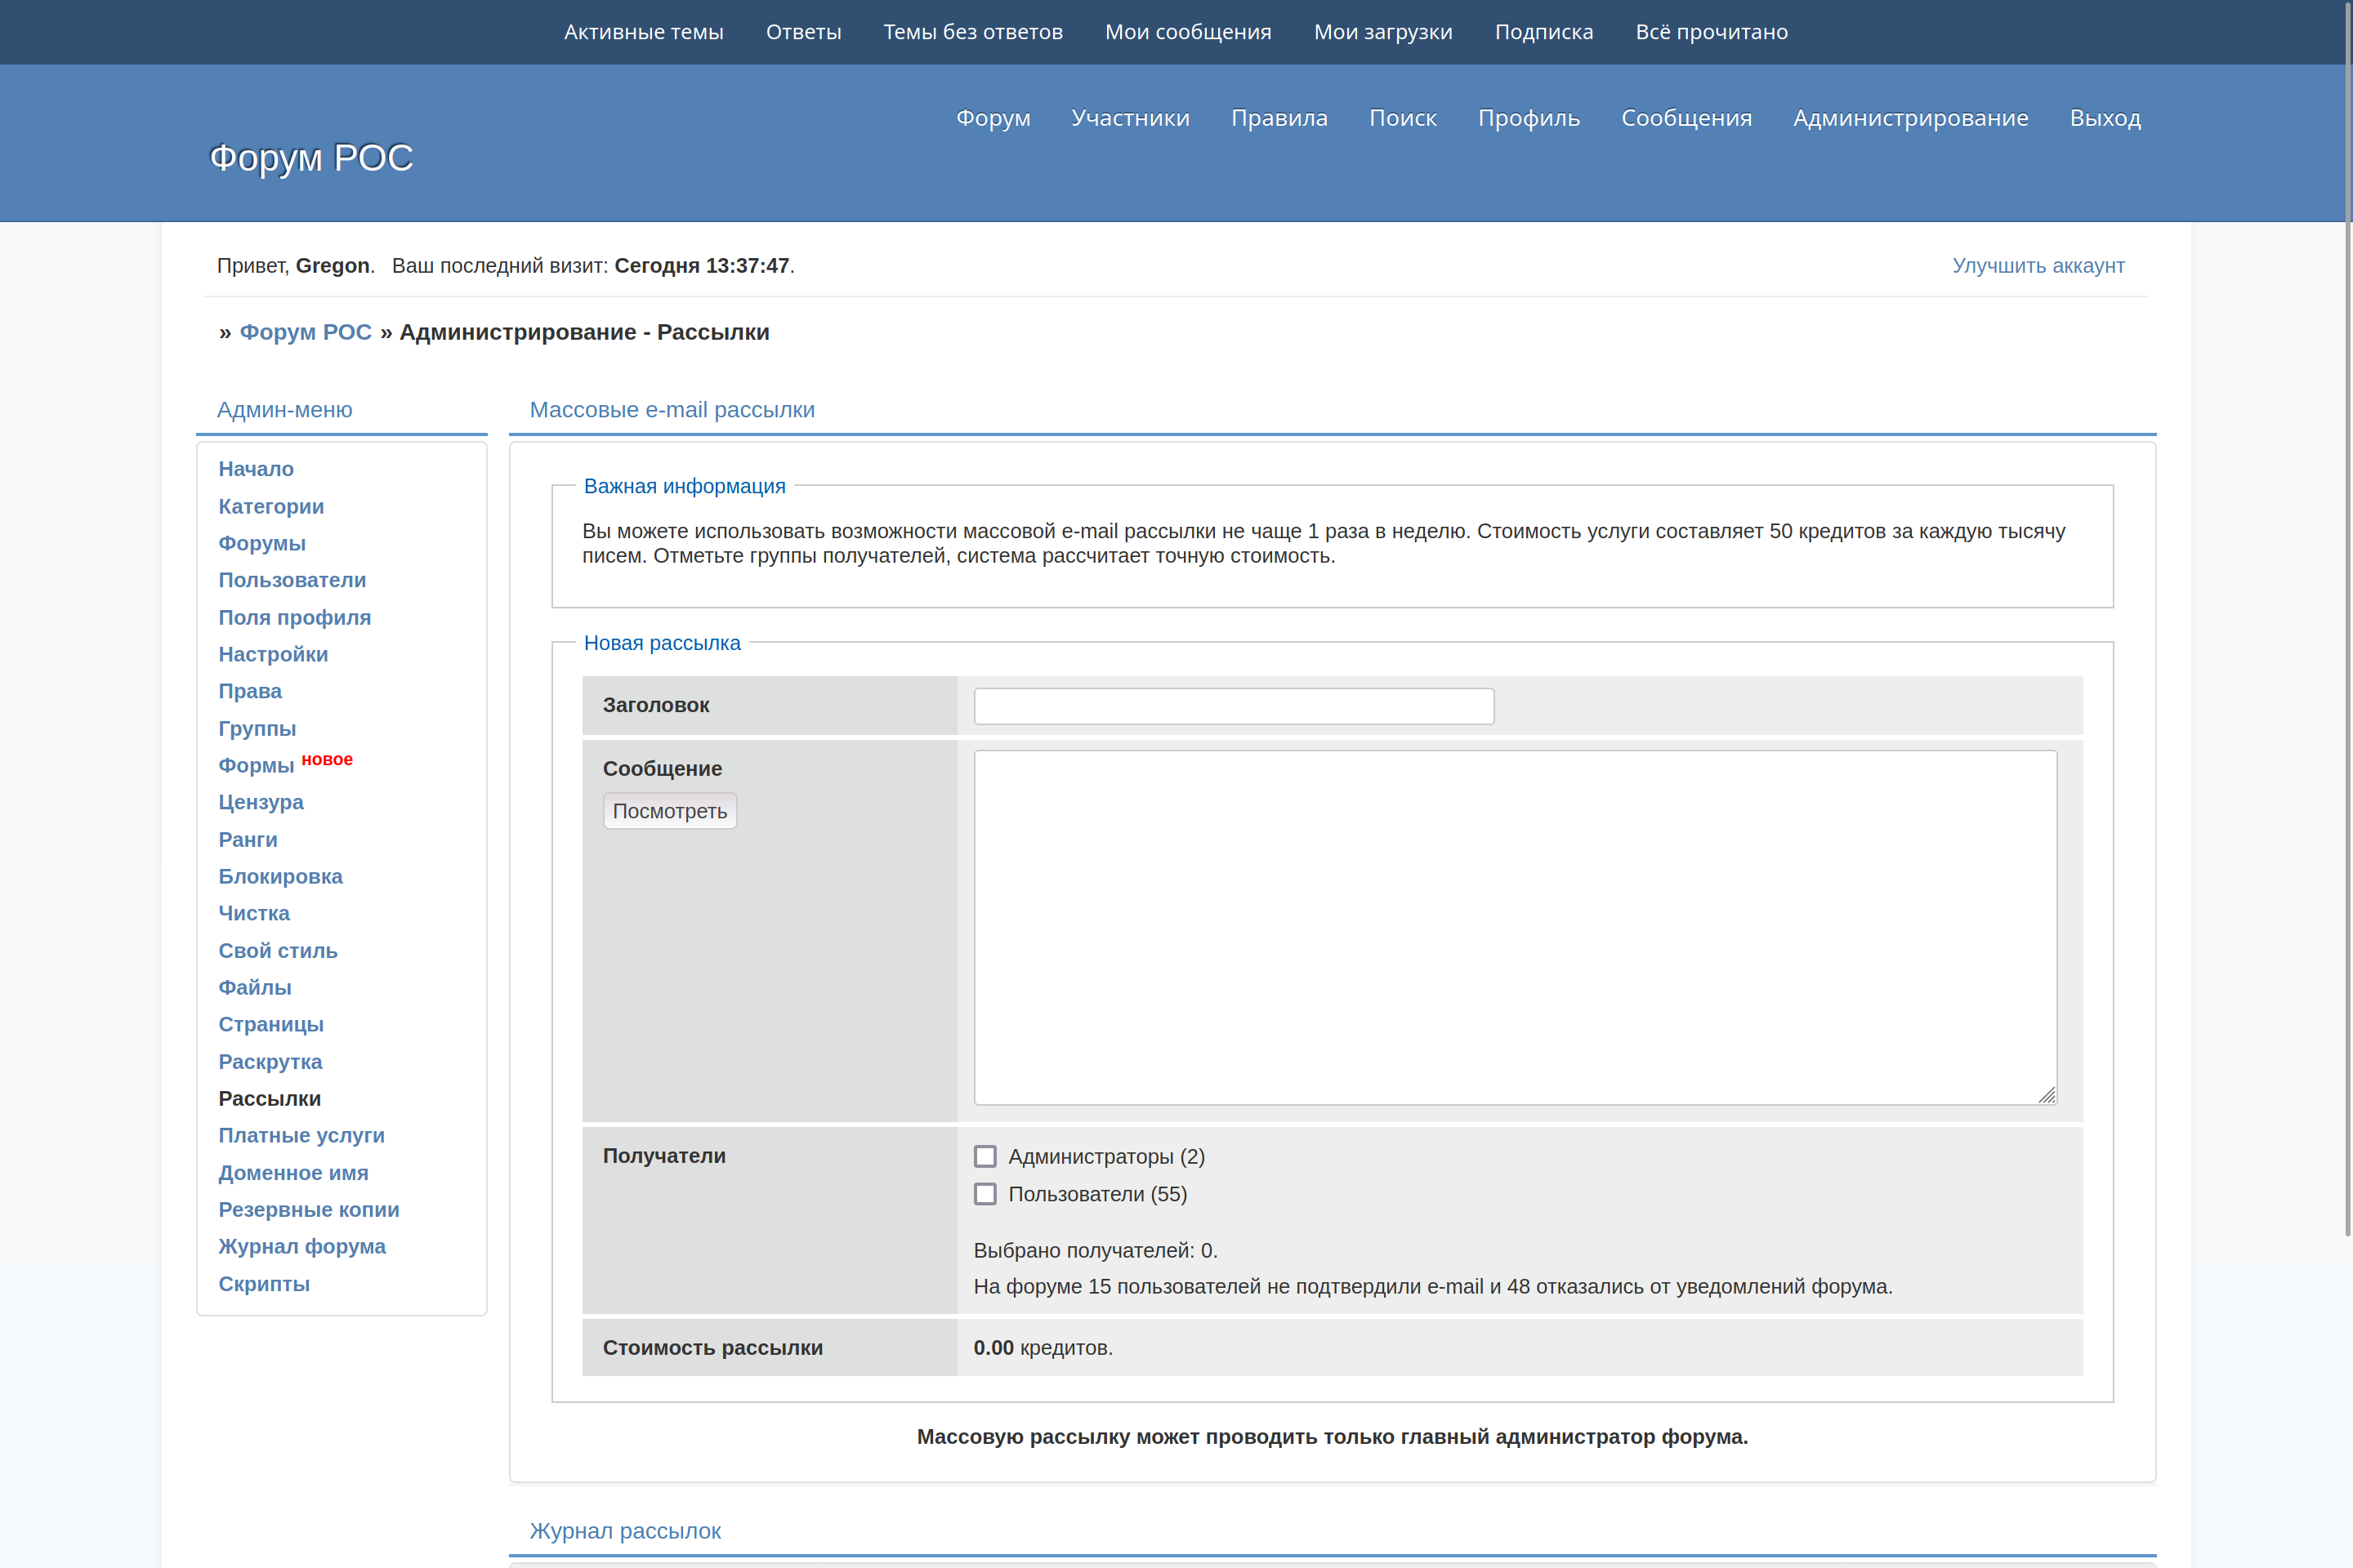The height and width of the screenshot is (1568, 2353).
Task: Check the Администраторы (2) recipients checkbox
Action: click(x=985, y=1156)
